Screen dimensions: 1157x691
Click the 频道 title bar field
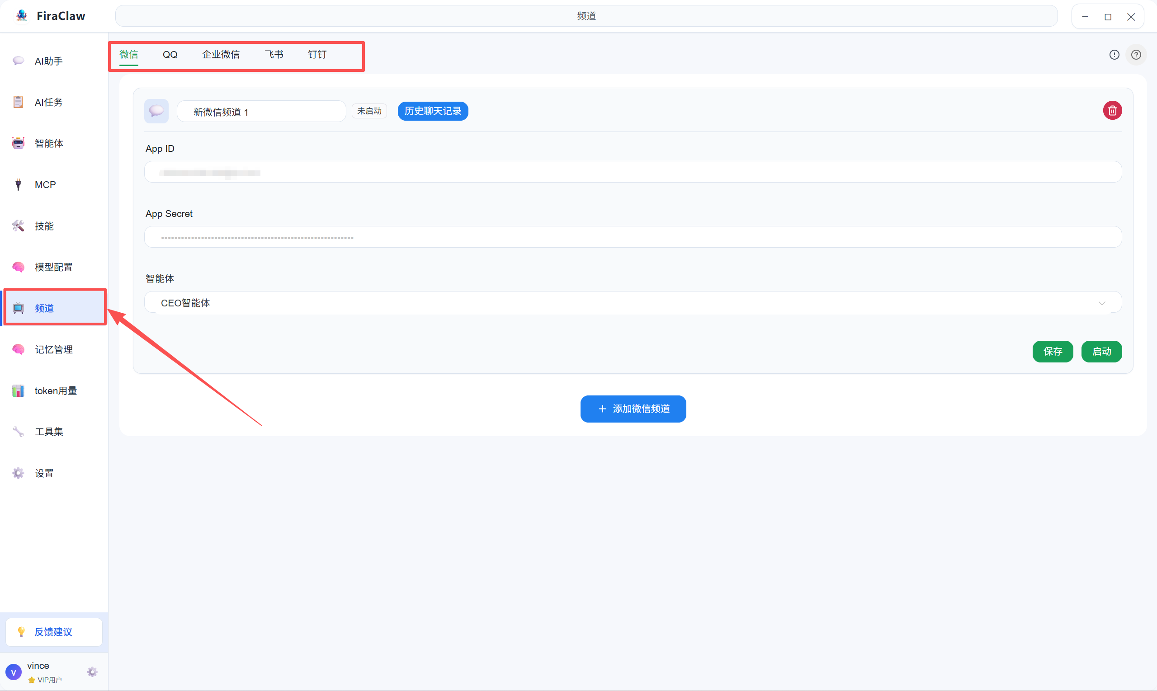point(586,16)
